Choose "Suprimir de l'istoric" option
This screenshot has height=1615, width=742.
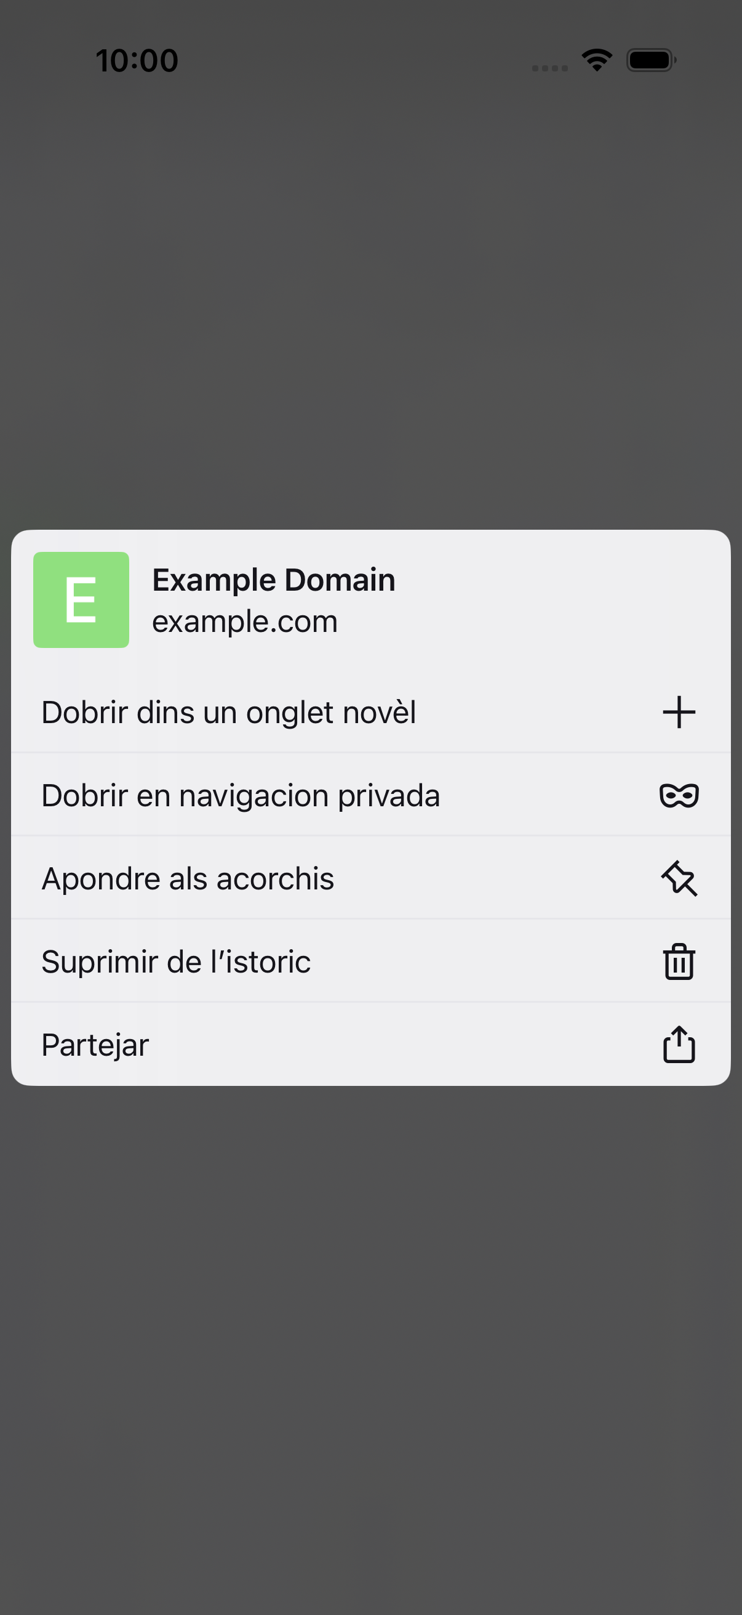[370, 961]
